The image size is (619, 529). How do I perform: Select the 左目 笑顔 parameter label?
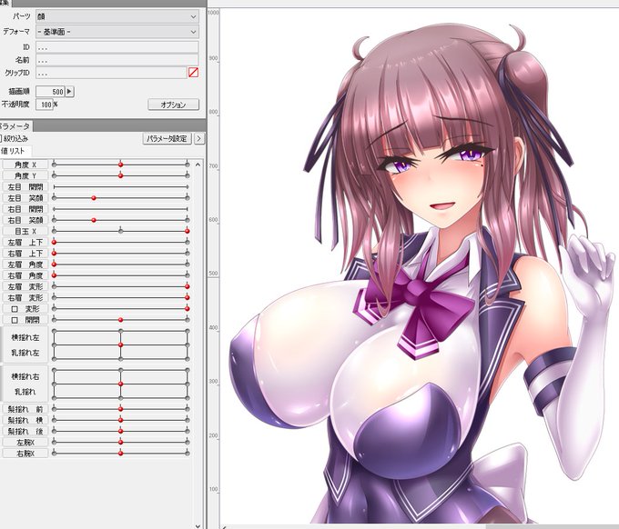(x=25, y=198)
